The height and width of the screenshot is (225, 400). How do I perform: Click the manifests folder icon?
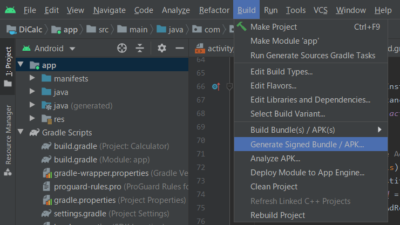pos(46,78)
